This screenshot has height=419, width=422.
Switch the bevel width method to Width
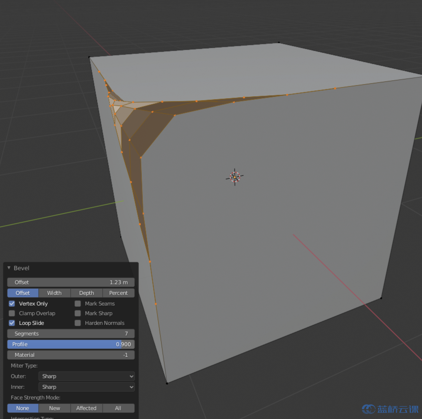54,293
